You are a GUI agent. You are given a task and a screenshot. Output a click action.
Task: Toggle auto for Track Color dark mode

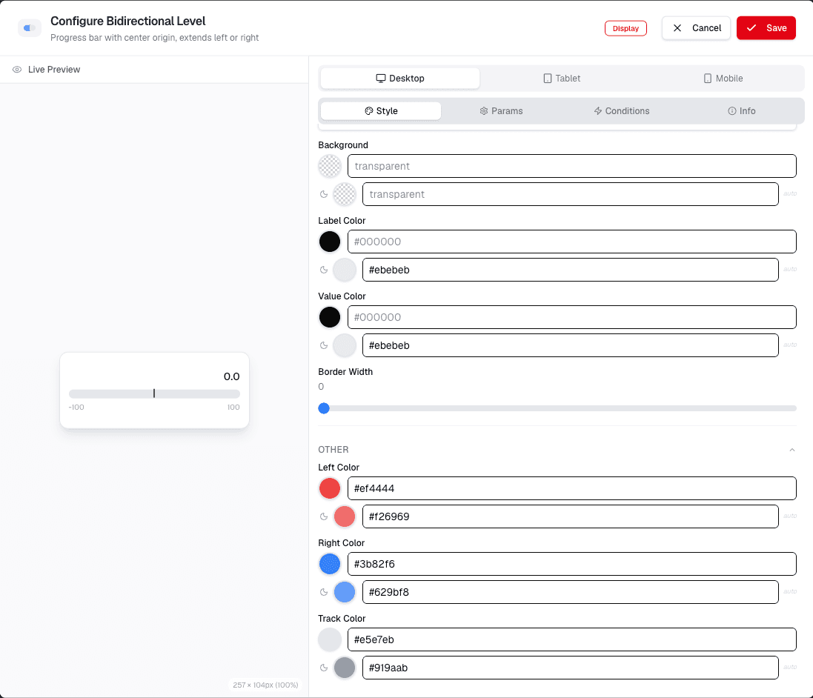pos(790,668)
